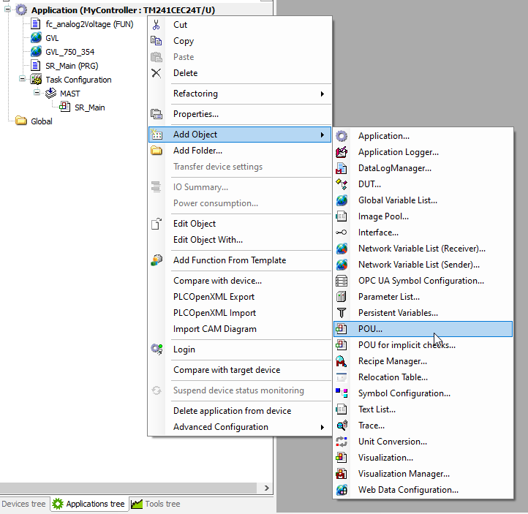
Task: Click the OPC UA Symbol Configuration icon
Action: point(342,281)
